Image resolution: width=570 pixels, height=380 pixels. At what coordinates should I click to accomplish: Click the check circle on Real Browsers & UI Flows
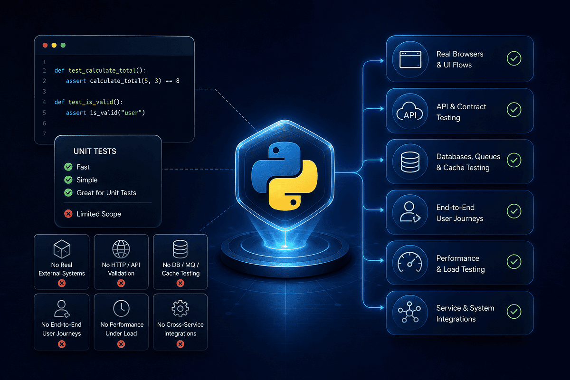click(514, 59)
